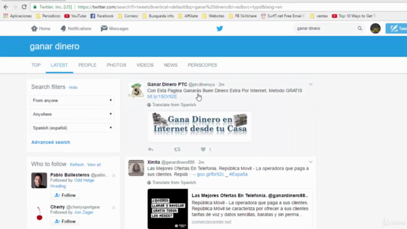The height and width of the screenshot is (229, 407).
Task: Expand options chevron on Ganar Dinero PTC tweet
Action: pyautogui.click(x=311, y=84)
